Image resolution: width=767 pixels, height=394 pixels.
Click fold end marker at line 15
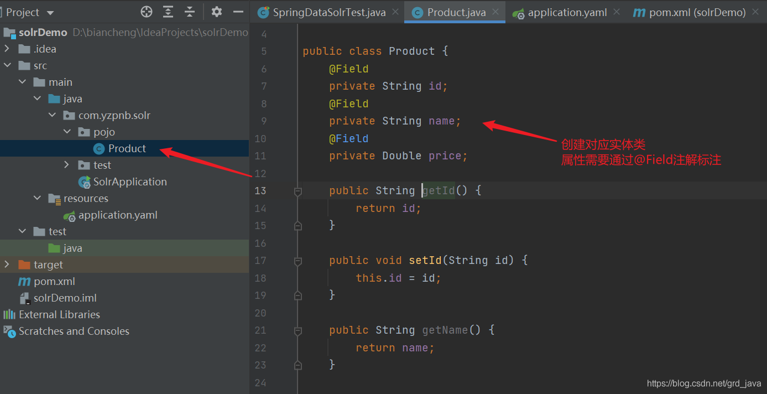298,226
